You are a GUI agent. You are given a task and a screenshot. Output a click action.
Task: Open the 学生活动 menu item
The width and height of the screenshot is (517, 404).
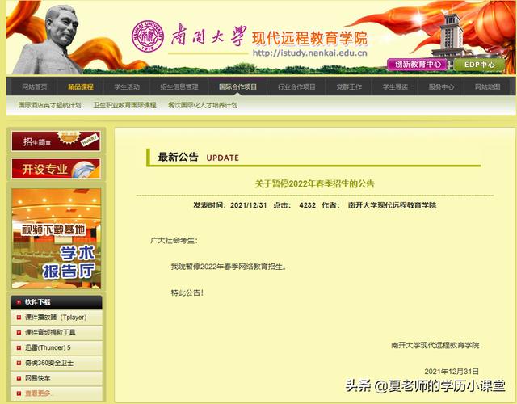127,86
